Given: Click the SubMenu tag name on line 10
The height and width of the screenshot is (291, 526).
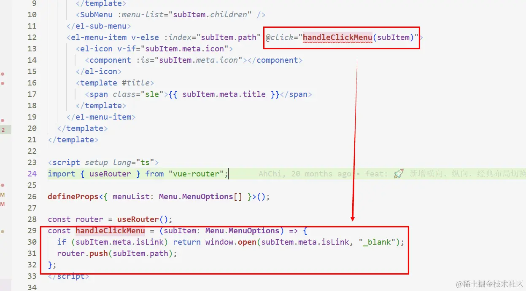Looking at the screenshot, I should point(96,15).
